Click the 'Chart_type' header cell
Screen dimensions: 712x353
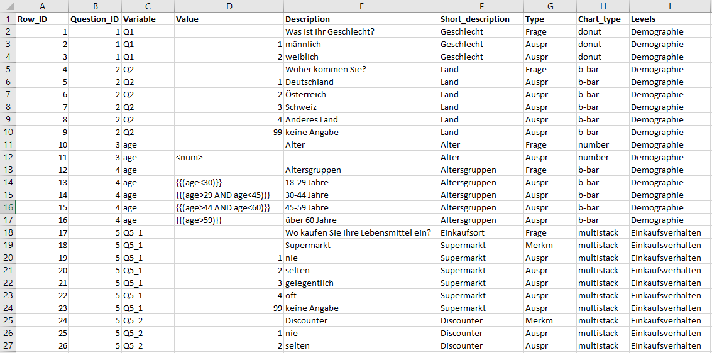pos(602,19)
